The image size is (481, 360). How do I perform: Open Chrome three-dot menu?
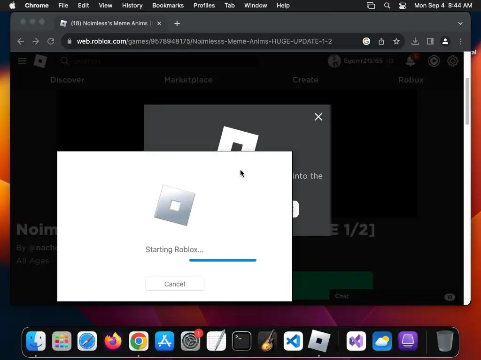point(460,41)
